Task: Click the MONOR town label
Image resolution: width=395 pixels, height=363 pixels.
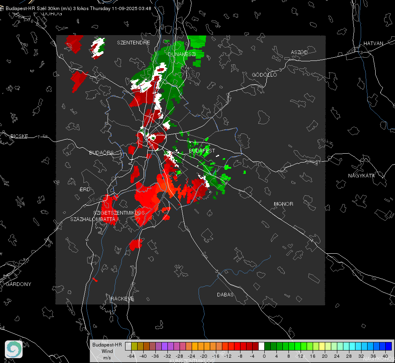Action: 283,204
